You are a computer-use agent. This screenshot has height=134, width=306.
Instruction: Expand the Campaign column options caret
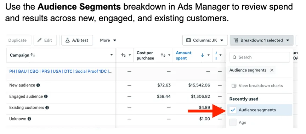click(x=112, y=55)
